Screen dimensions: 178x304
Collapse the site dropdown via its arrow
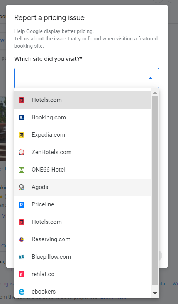(x=150, y=78)
